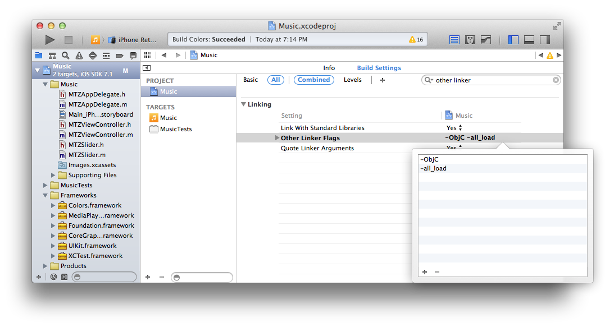This screenshot has height=327, width=614.
Task: Show only recently edited files
Action: (53, 277)
